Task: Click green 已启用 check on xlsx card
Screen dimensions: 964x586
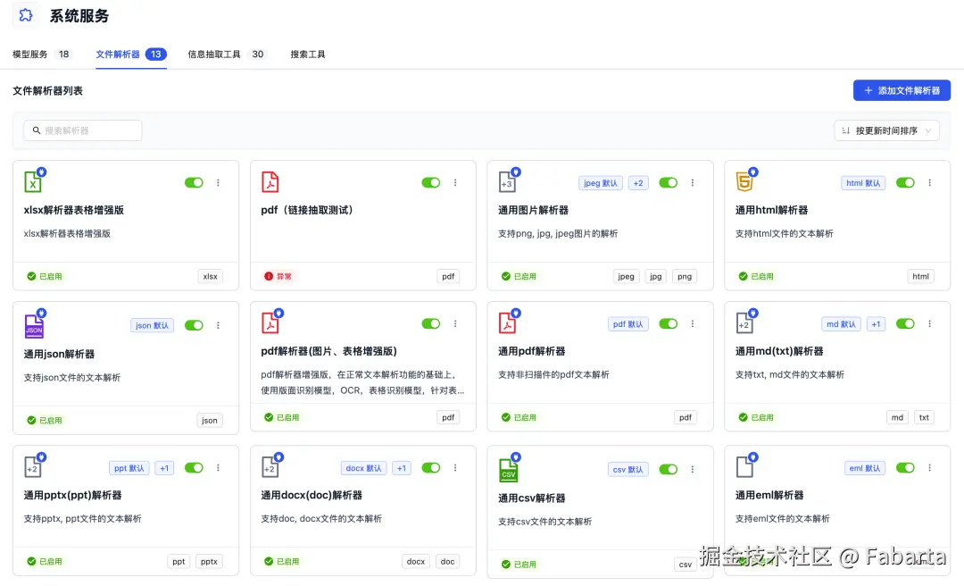Action: 31,276
